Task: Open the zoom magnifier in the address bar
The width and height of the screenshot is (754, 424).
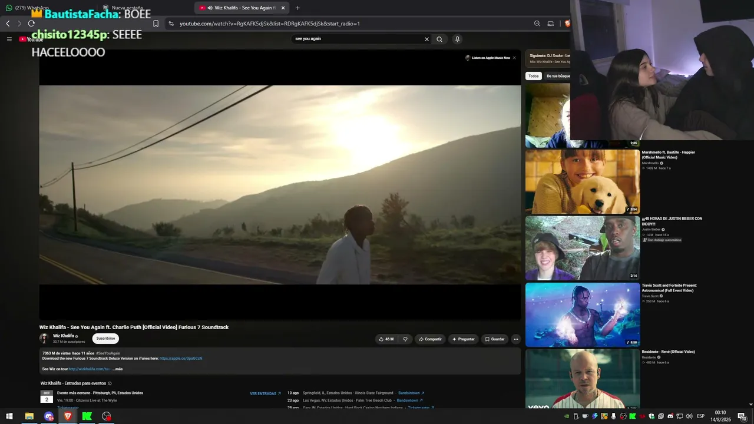Action: tap(537, 24)
